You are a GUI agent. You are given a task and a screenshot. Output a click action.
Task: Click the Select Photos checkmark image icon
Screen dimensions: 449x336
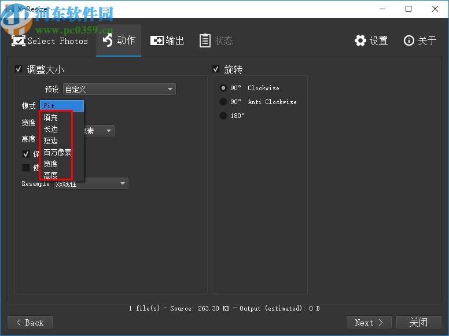(19, 41)
